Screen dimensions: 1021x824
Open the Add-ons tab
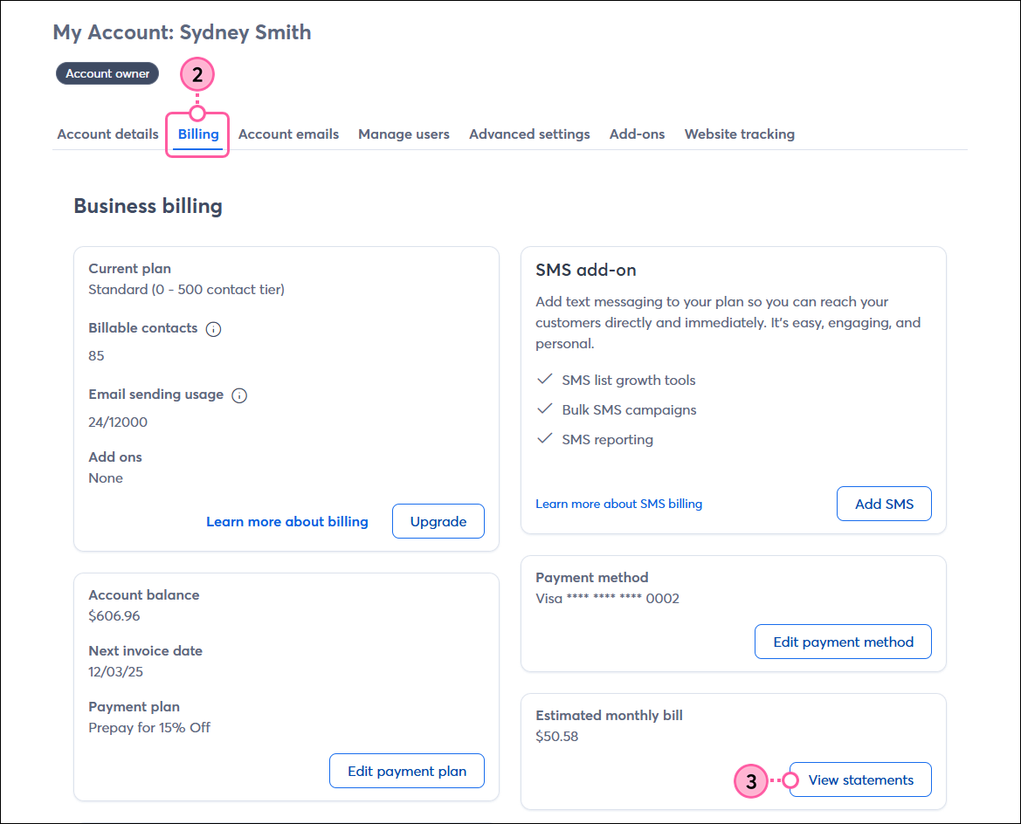637,134
